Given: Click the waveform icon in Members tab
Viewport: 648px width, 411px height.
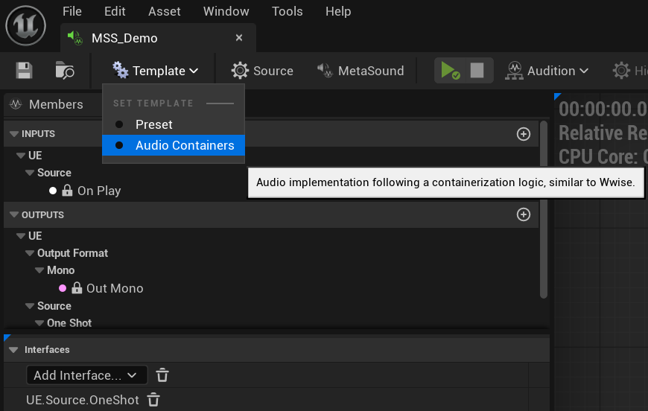Looking at the screenshot, I should [x=16, y=104].
